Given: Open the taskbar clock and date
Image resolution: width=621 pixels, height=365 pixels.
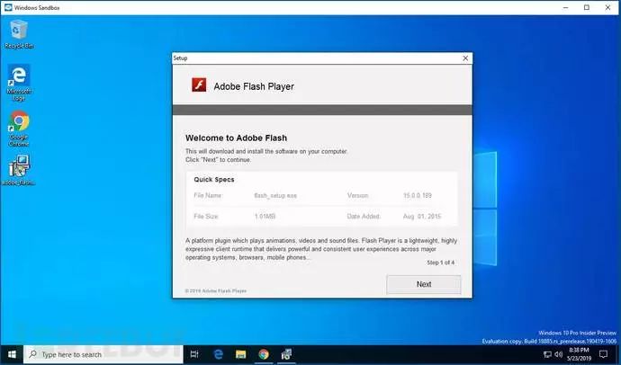Looking at the screenshot, I should click(579, 354).
